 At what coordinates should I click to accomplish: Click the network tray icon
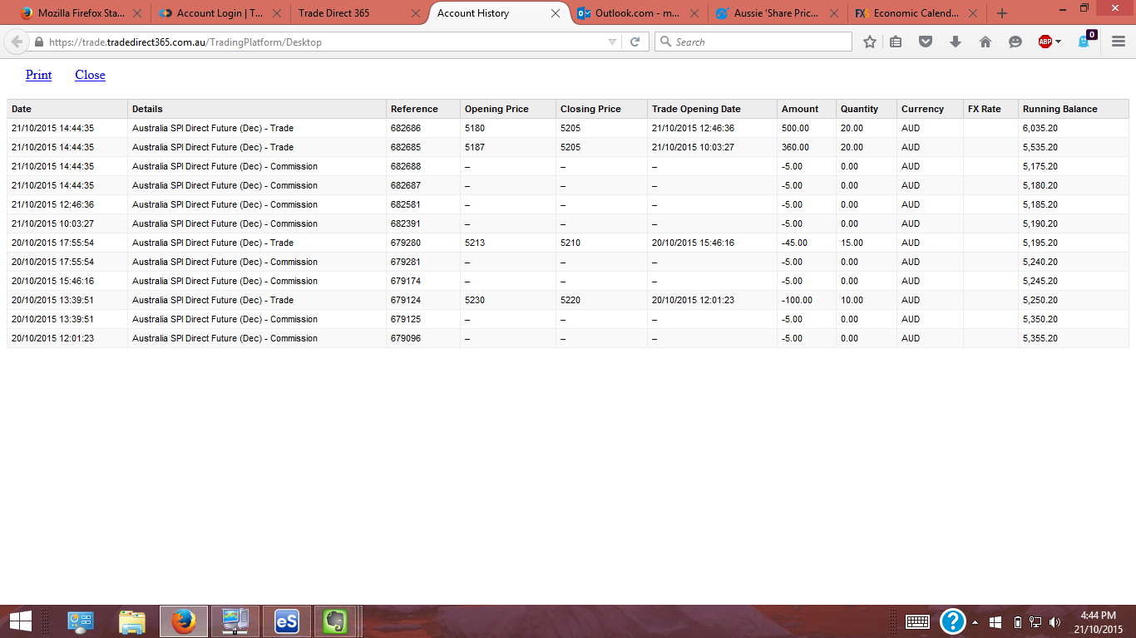click(1035, 622)
